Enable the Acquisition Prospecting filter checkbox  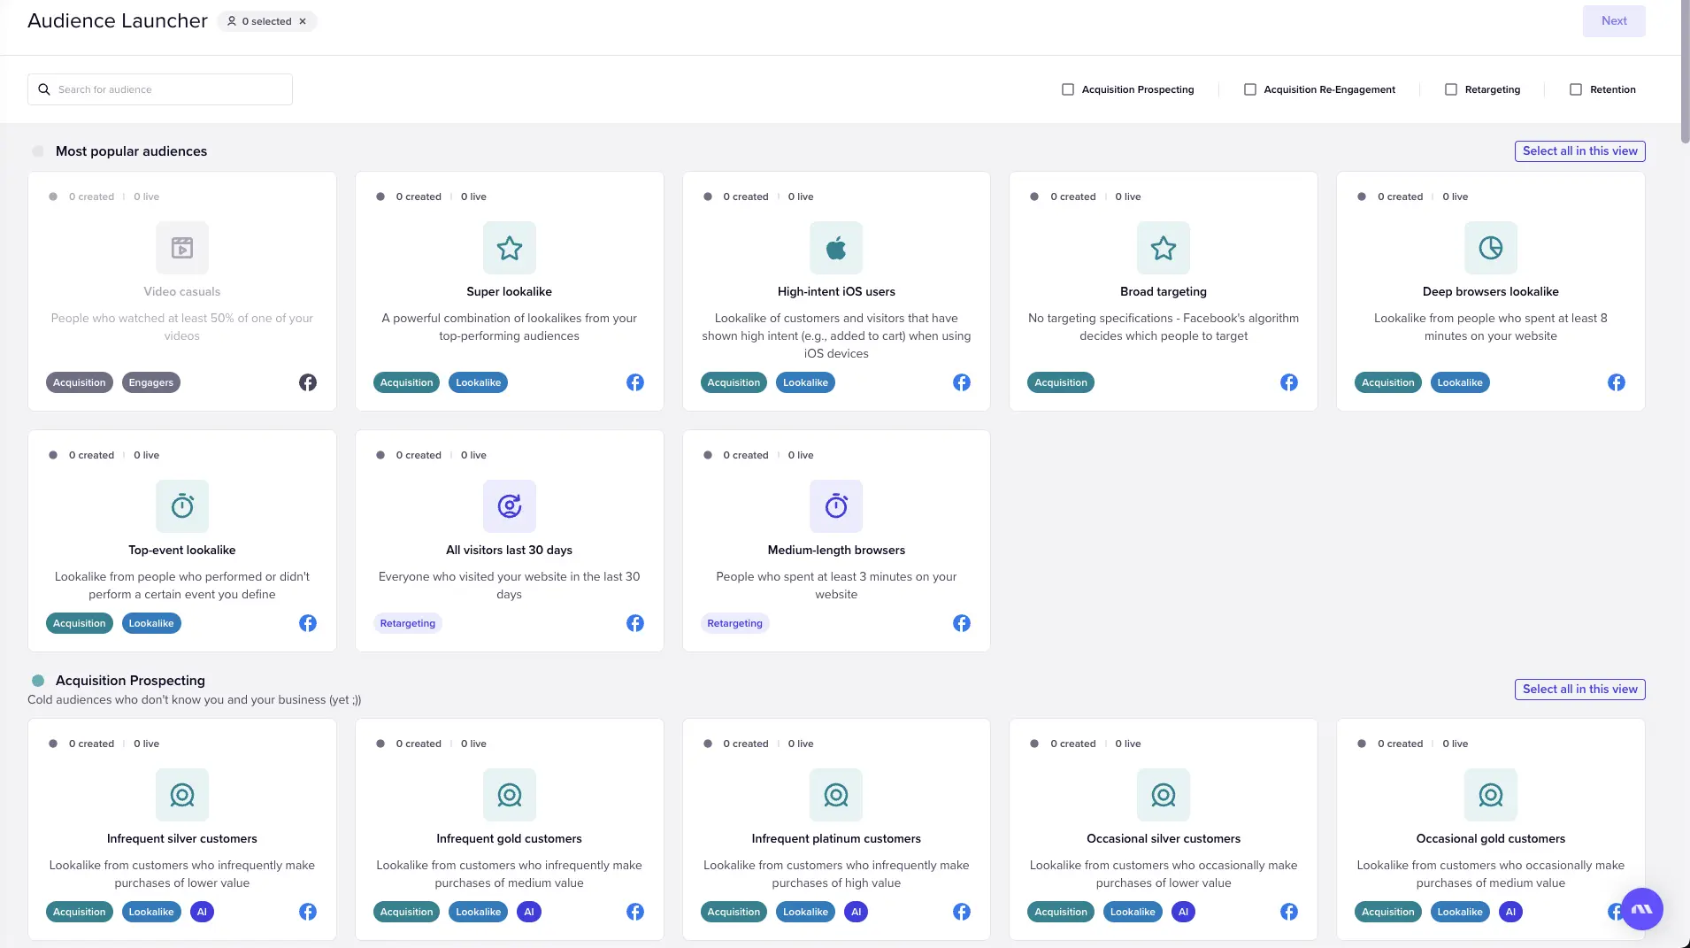1069,89
